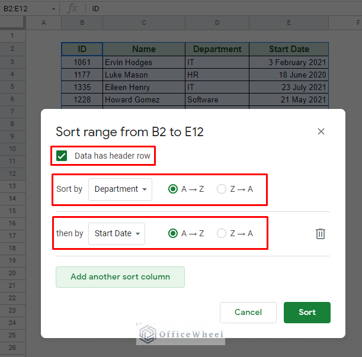This screenshot has height=357, width=362.
Task: Select A → Z for Department sort
Action: tap(173, 189)
